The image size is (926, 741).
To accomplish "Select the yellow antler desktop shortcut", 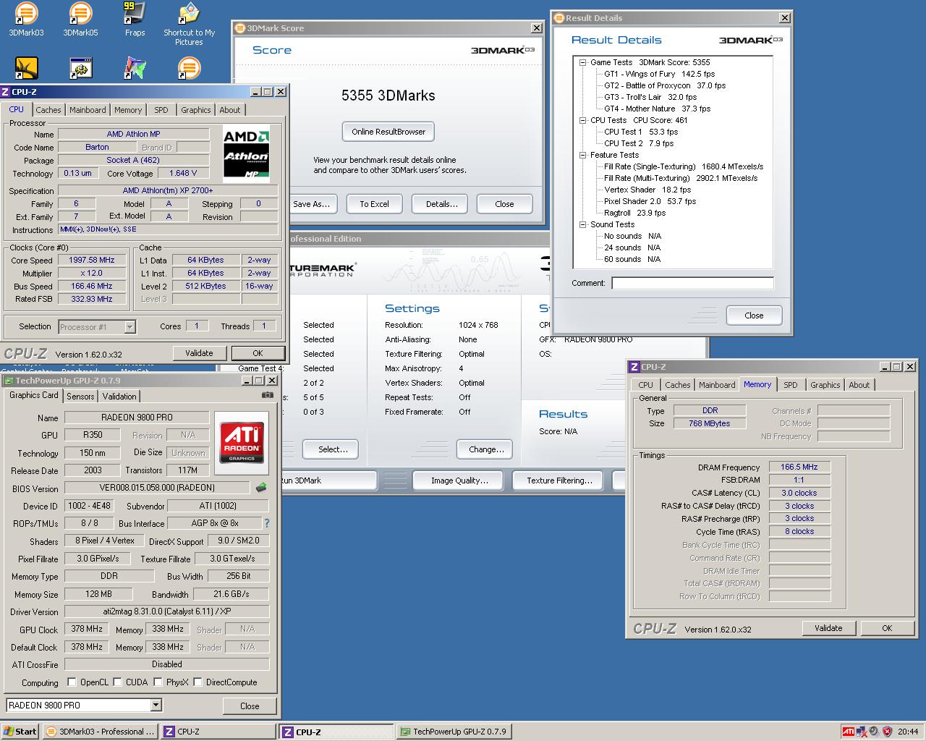I will [x=26, y=68].
